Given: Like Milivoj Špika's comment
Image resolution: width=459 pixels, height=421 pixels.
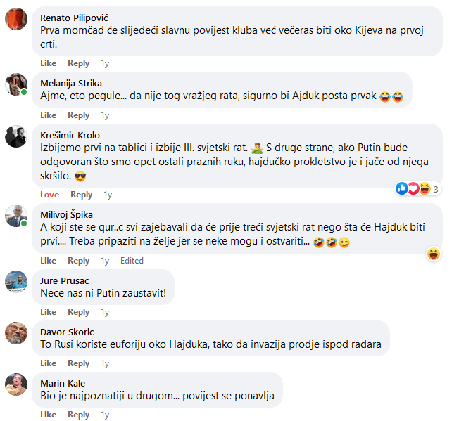Looking at the screenshot, I should pos(48,261).
